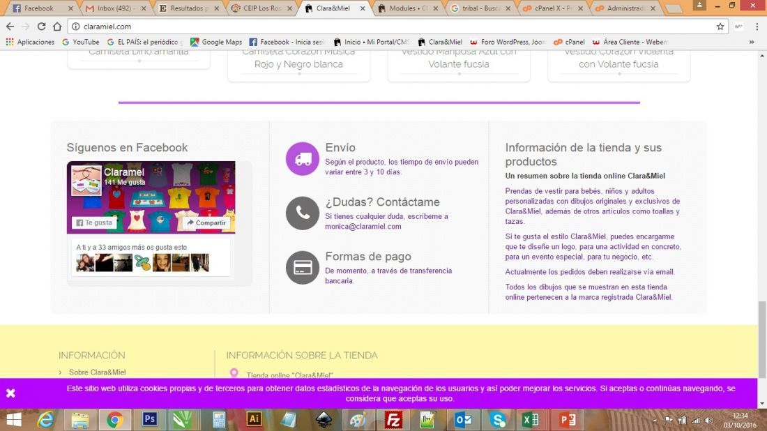The height and width of the screenshot is (431, 767).
Task: Reload the claramiel.com page
Action: pyautogui.click(x=42, y=27)
